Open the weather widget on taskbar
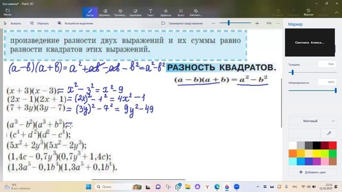Viewport: 342px width, 192px height. click(x=17, y=187)
